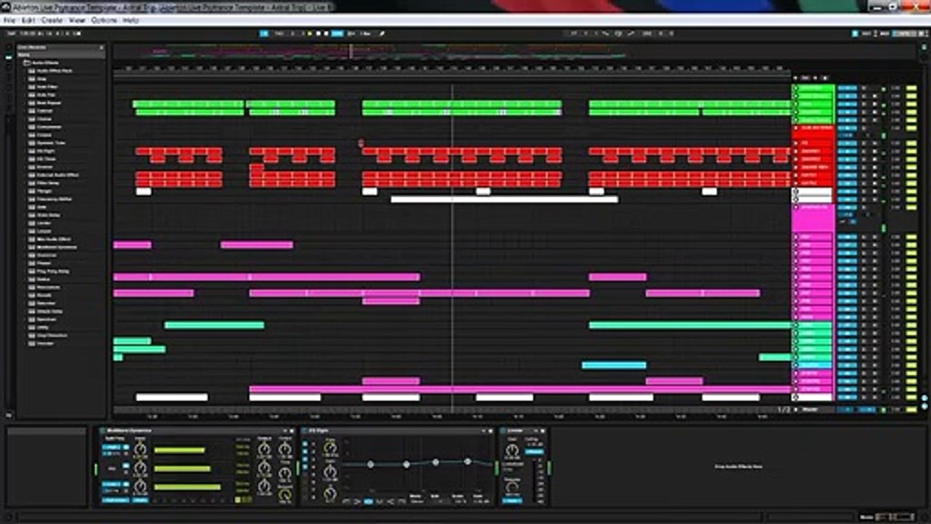Toggle EQ Eight filter band 3
This screenshot has width=931, height=524.
[x=305, y=458]
